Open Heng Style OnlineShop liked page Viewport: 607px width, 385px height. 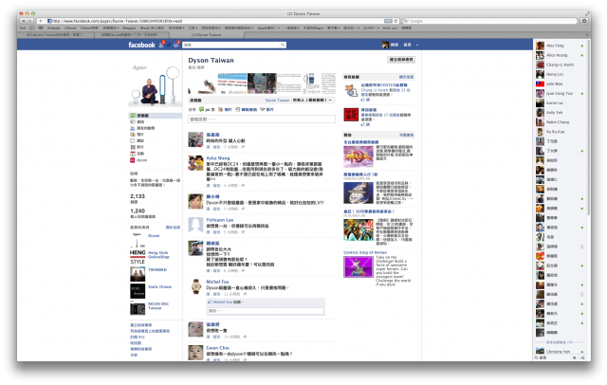tap(158, 254)
